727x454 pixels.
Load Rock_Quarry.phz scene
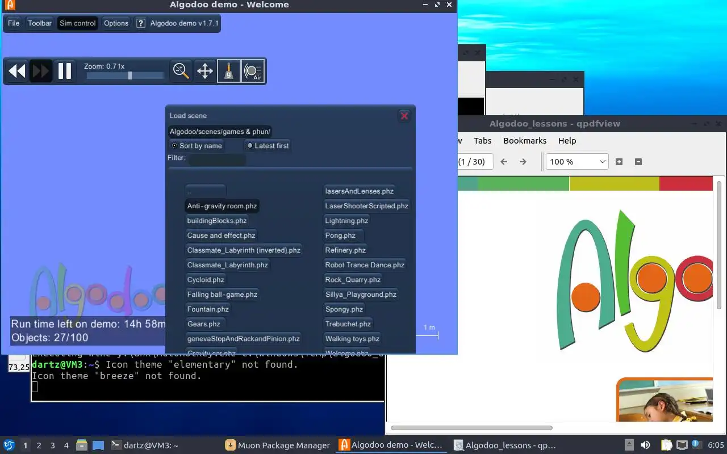click(x=353, y=280)
